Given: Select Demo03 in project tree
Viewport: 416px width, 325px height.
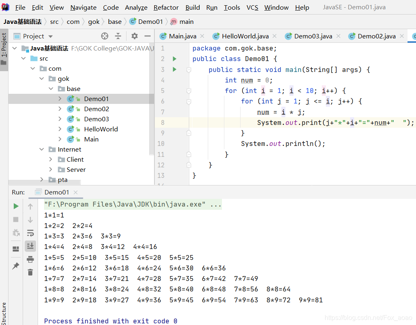Looking at the screenshot, I should [x=96, y=119].
